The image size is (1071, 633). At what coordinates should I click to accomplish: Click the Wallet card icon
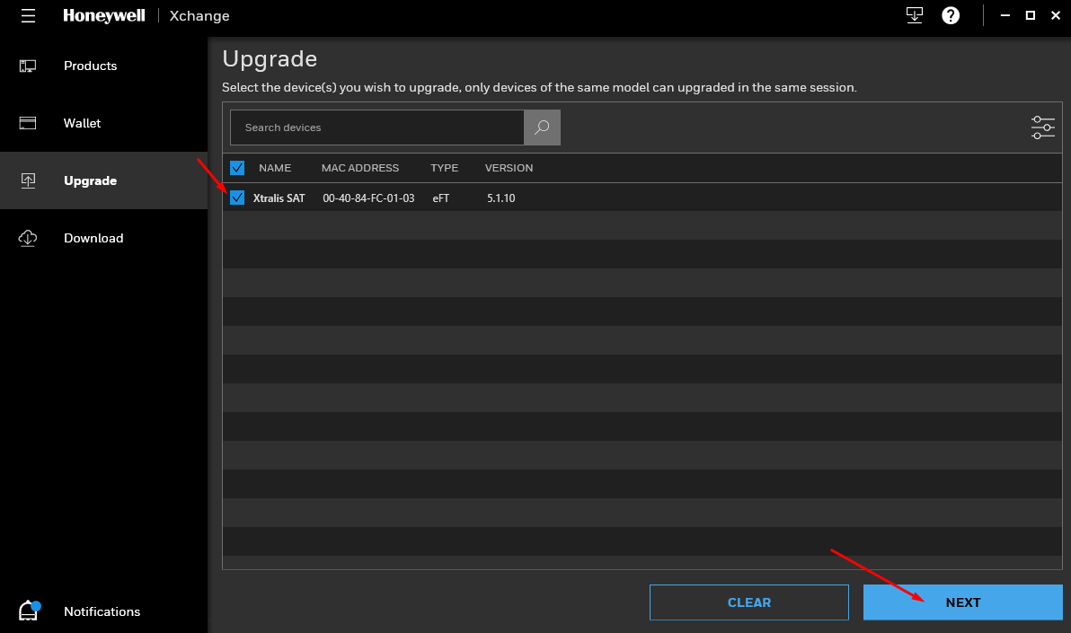(x=28, y=123)
